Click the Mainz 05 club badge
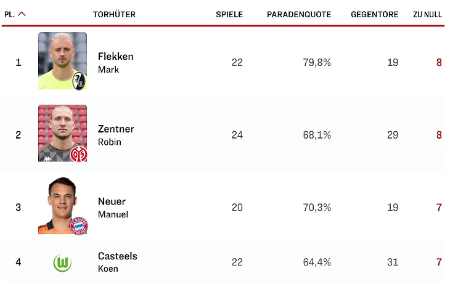Screen dimensions: 450x284 click(79, 155)
